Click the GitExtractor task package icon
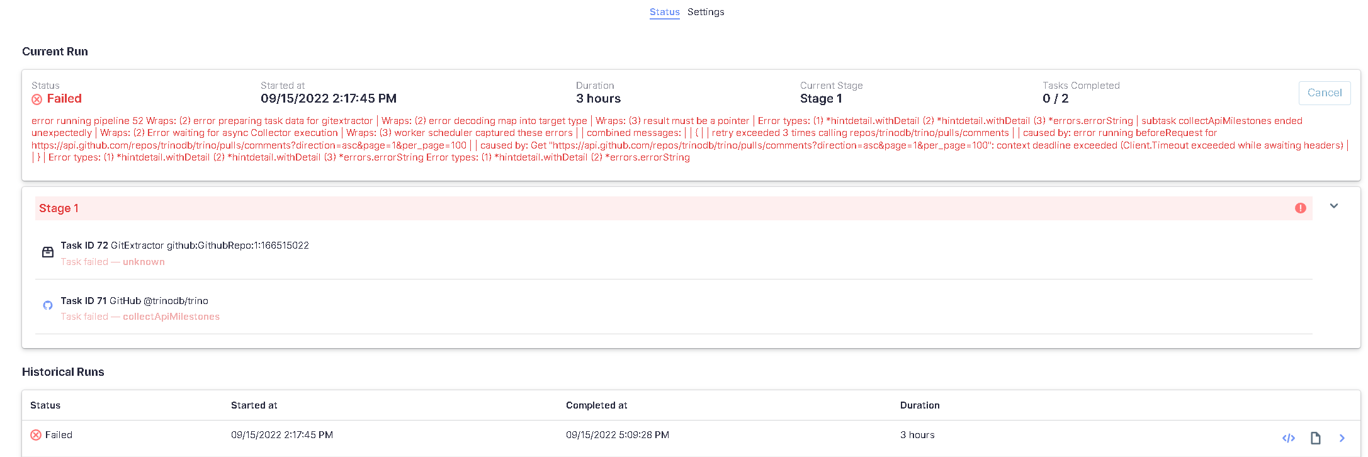This screenshot has height=457, width=1368. (x=48, y=252)
